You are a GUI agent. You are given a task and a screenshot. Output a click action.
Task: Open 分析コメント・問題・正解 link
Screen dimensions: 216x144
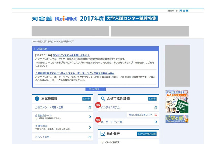click(49, 107)
